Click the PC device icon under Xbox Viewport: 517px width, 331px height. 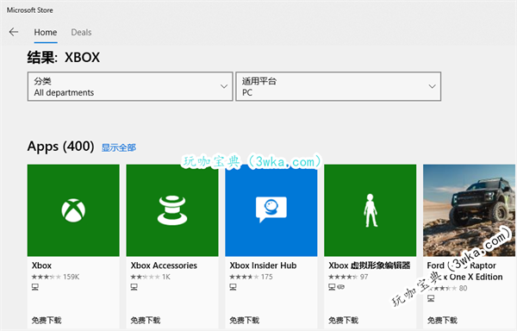tap(35, 287)
